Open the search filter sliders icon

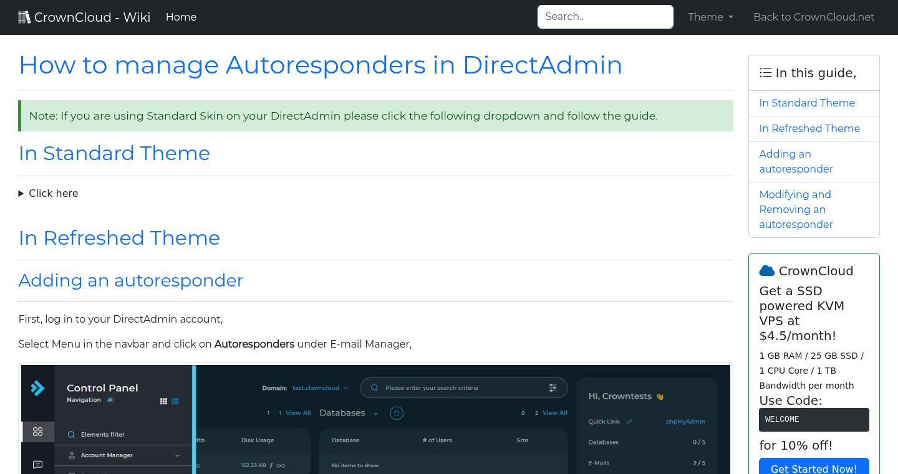(x=553, y=387)
